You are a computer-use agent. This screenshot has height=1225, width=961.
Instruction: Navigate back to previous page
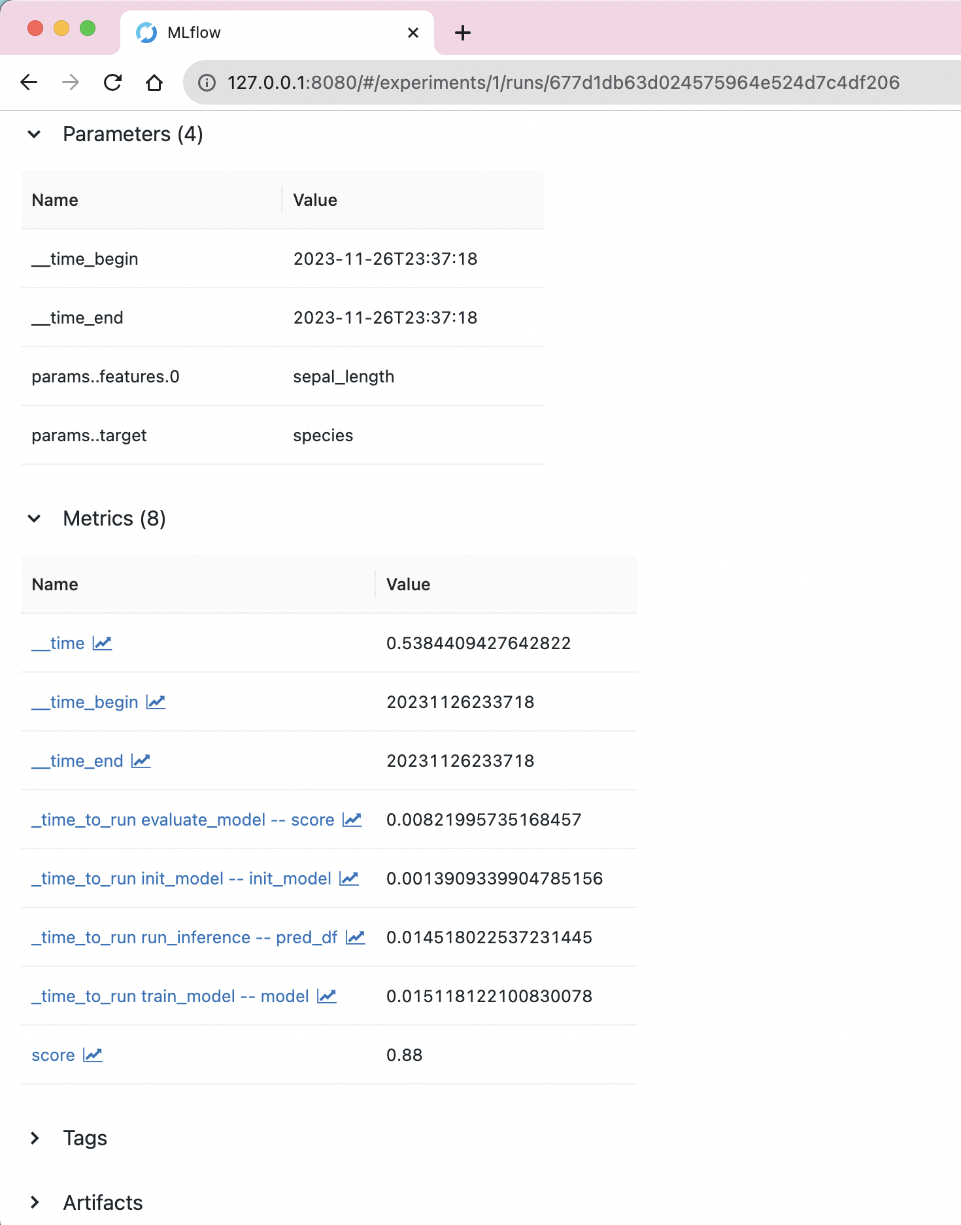[x=29, y=82]
